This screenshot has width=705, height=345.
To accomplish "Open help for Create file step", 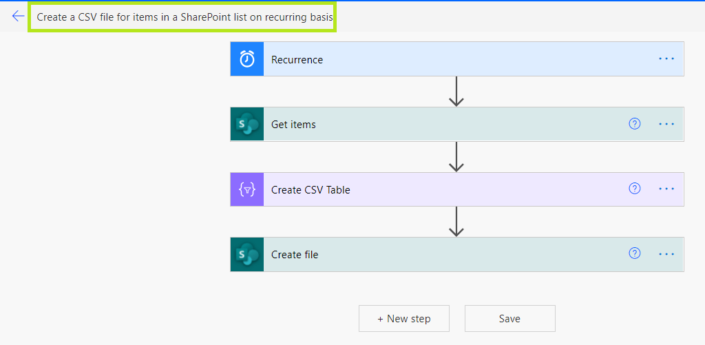I will (635, 253).
